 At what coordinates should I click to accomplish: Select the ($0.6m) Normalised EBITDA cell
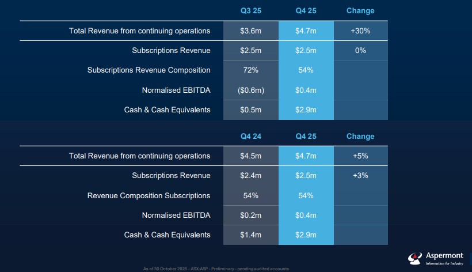tap(250, 90)
